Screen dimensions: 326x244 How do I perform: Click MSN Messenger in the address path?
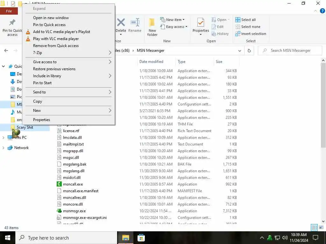coord(151,51)
